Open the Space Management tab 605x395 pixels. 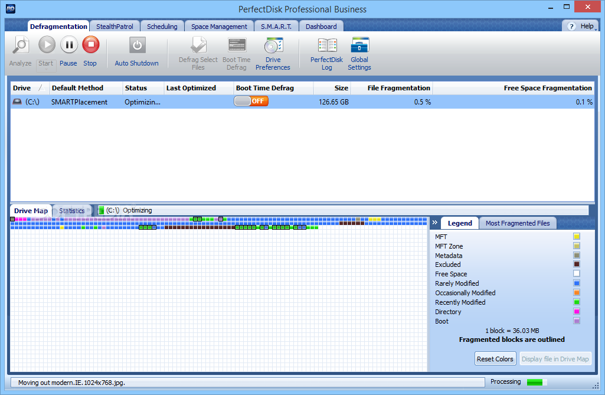pos(219,26)
